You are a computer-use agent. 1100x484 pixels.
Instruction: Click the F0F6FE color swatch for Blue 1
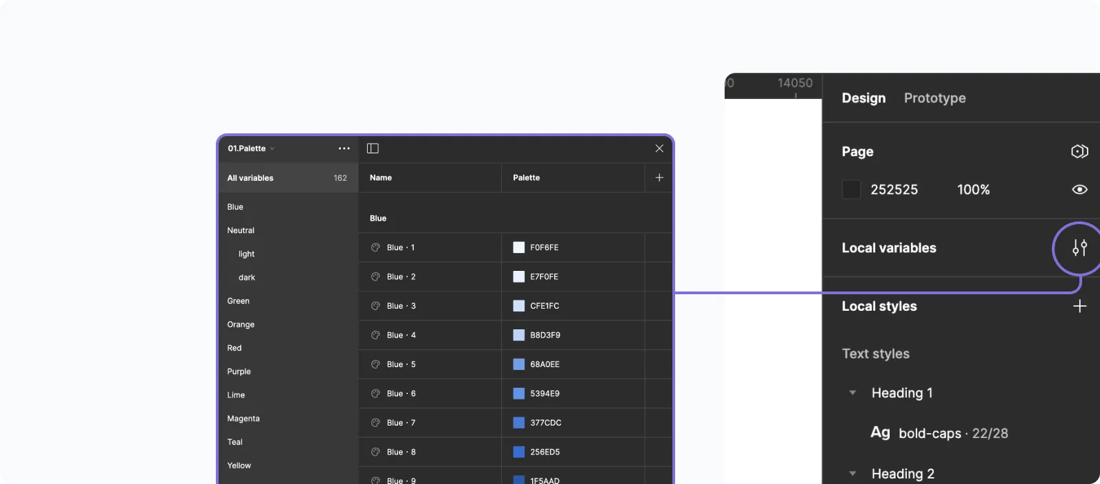(x=519, y=247)
